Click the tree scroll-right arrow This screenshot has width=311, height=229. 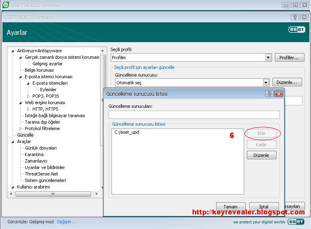[x=97, y=194]
